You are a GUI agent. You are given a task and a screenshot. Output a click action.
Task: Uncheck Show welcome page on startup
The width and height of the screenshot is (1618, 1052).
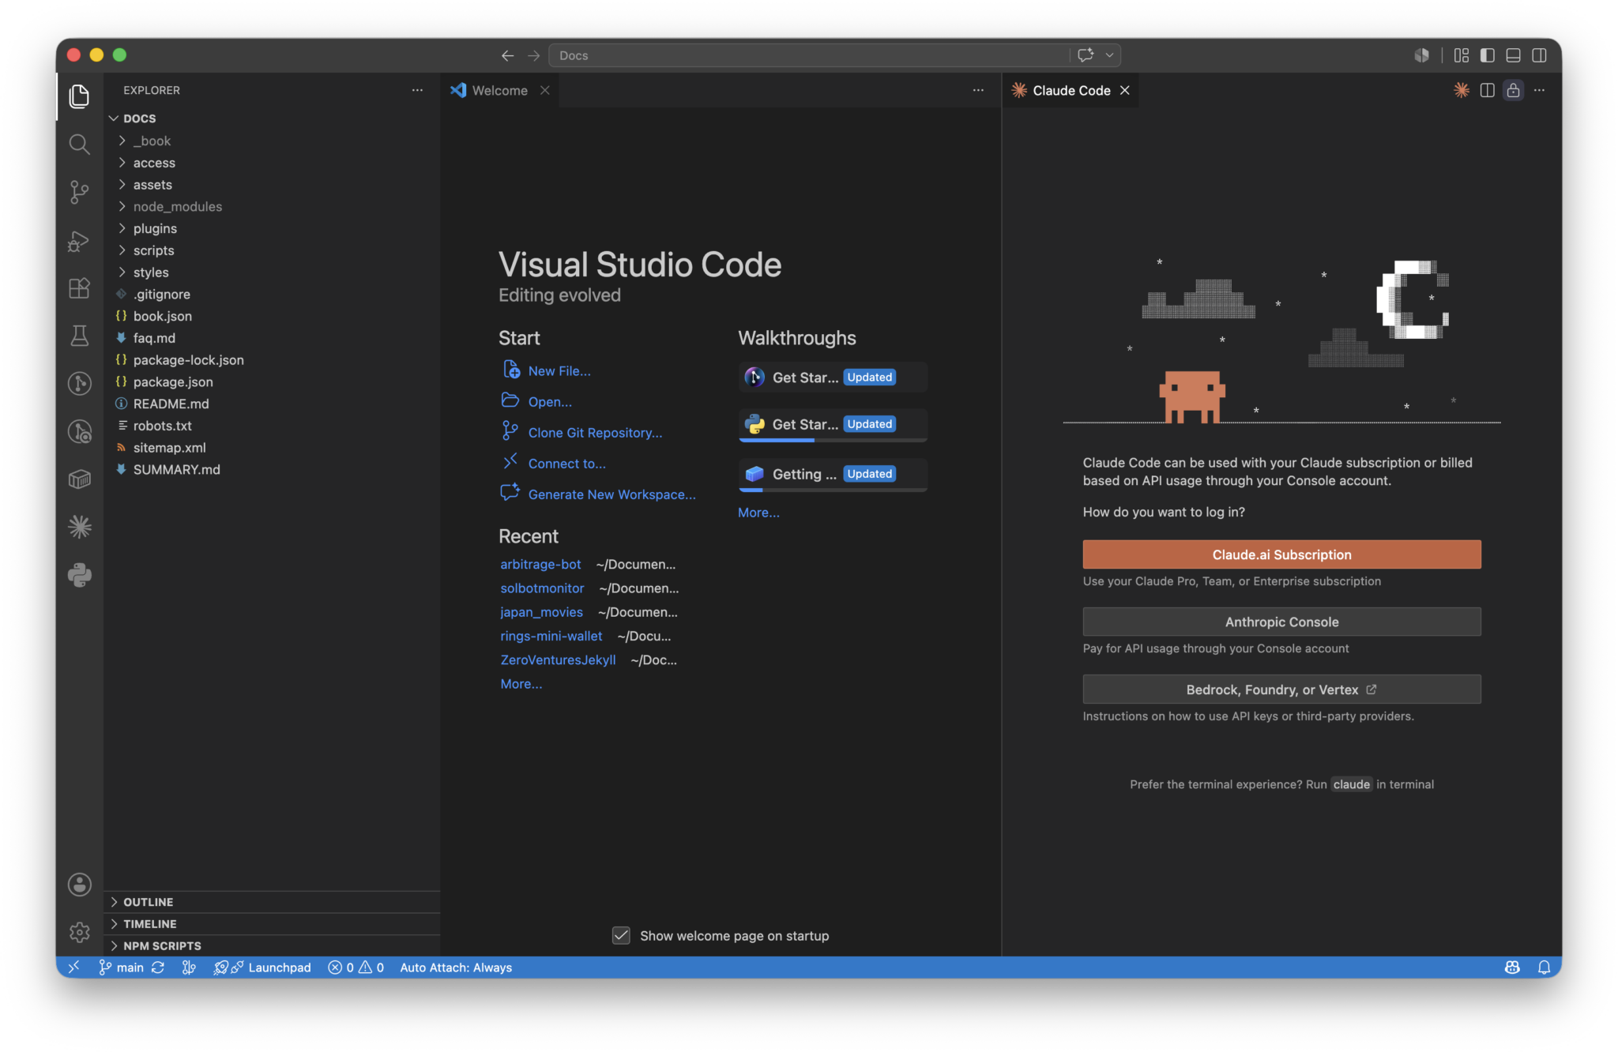[x=621, y=935]
